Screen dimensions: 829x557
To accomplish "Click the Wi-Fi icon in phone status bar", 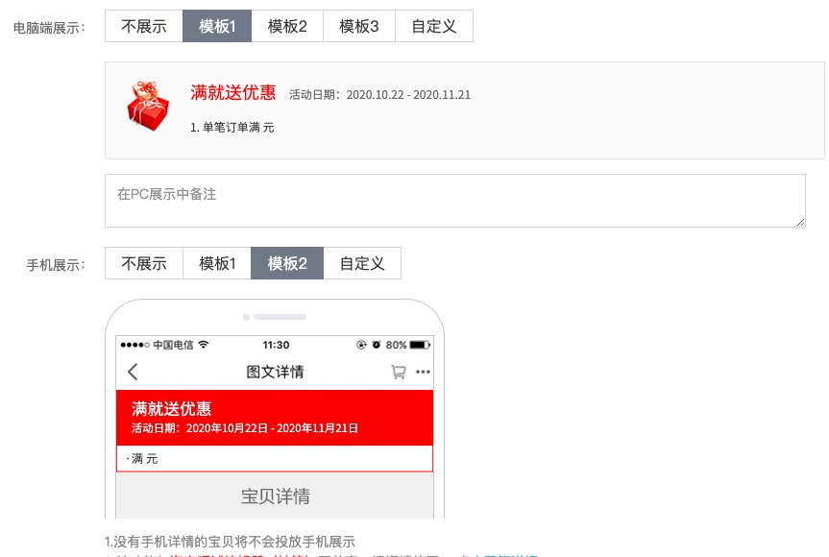I will tap(203, 345).
